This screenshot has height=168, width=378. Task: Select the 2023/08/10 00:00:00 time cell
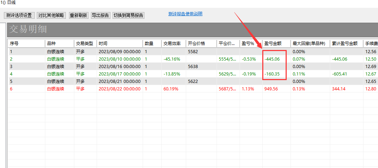coord(120,59)
